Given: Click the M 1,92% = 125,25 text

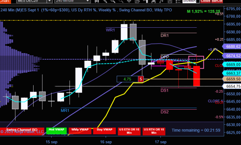Looking at the screenshot, I should [x=204, y=12].
